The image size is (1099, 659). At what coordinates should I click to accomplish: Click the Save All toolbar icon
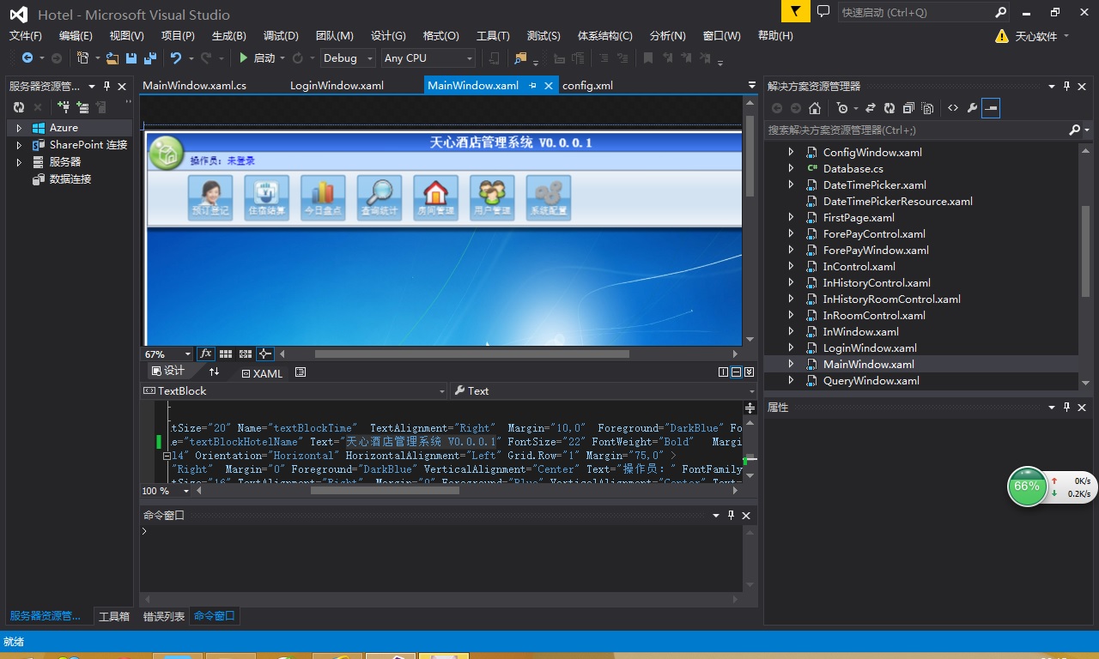tap(149, 58)
